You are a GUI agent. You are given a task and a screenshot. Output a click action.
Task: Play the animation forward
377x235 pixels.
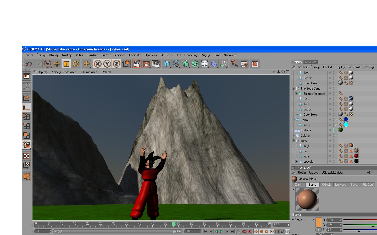tap(221, 231)
